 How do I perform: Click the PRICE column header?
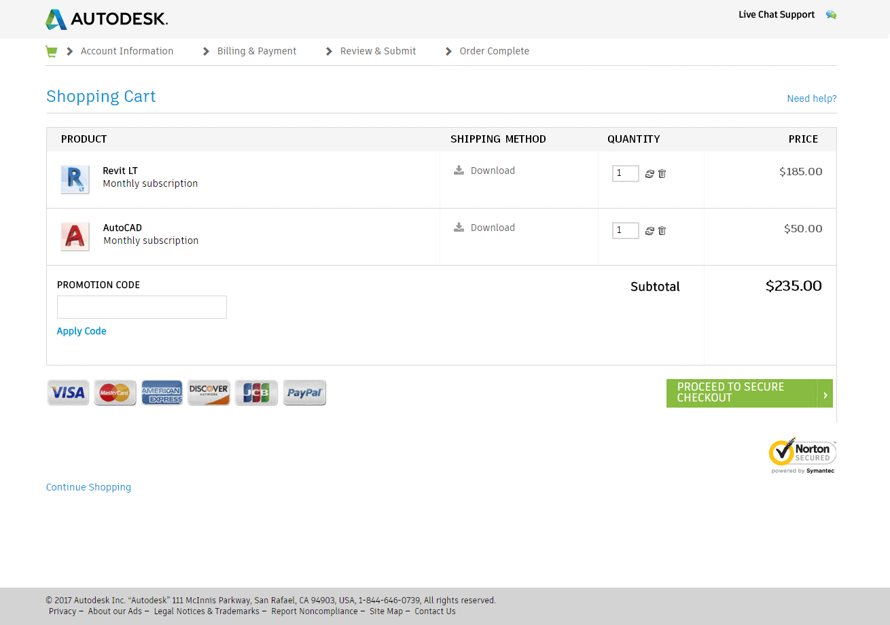pos(803,139)
